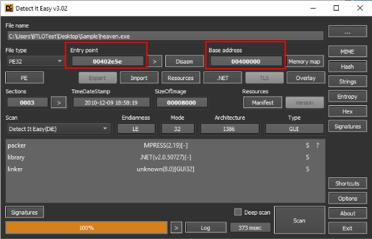Open the Options dialog
This screenshot has height=239, width=372.
tap(348, 199)
